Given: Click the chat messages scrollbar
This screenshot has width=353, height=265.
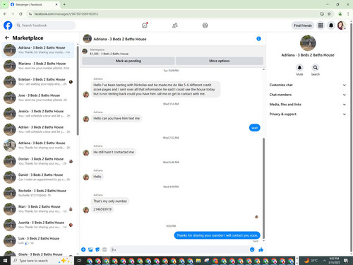Looking at the screenshot, I should (x=263, y=189).
